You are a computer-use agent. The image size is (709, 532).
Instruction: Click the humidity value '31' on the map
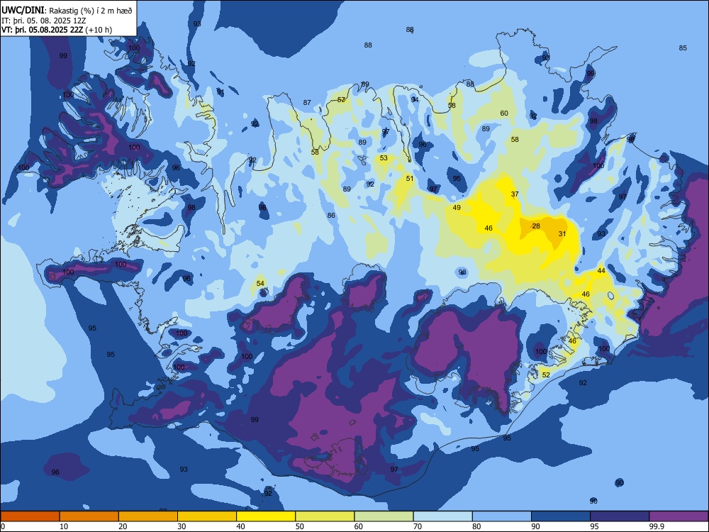click(x=562, y=234)
